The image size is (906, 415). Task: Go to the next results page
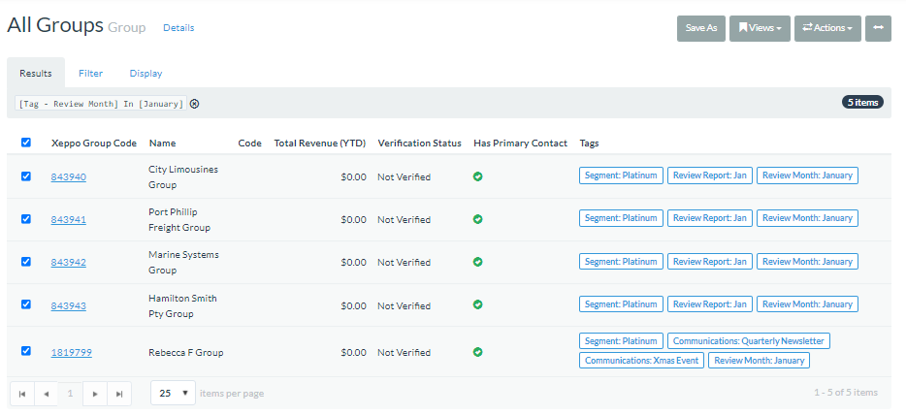[x=94, y=393]
